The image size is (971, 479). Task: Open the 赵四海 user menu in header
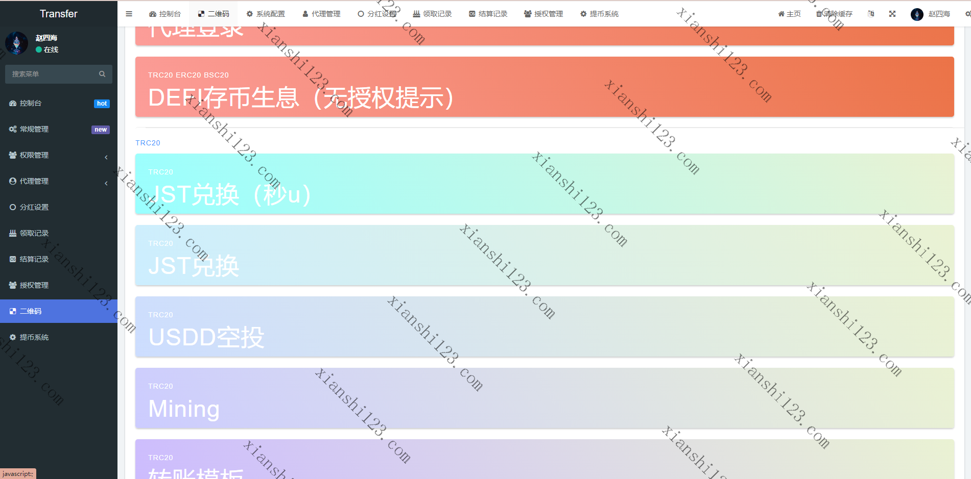pyautogui.click(x=931, y=14)
